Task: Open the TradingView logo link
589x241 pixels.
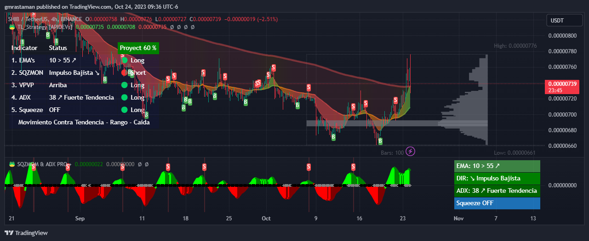Action: 26,233
